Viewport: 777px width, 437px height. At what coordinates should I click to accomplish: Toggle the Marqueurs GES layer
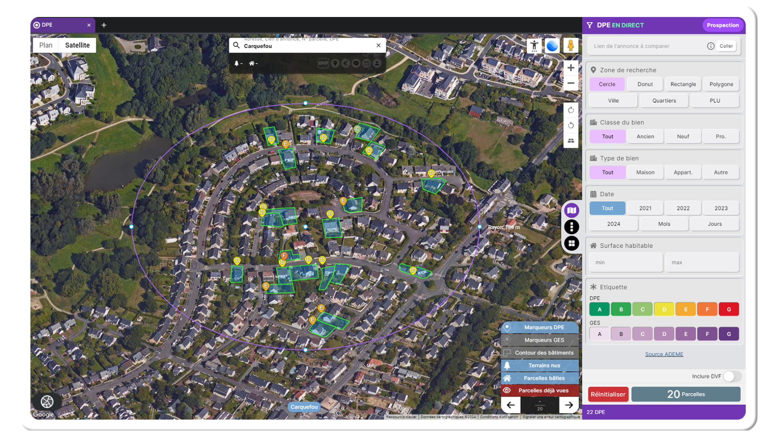coord(540,340)
